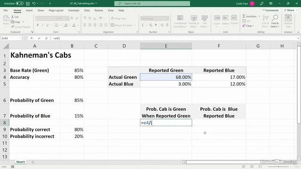301x169 pixels.
Task: Click the Name Box showing SUM
Action: (11, 38)
